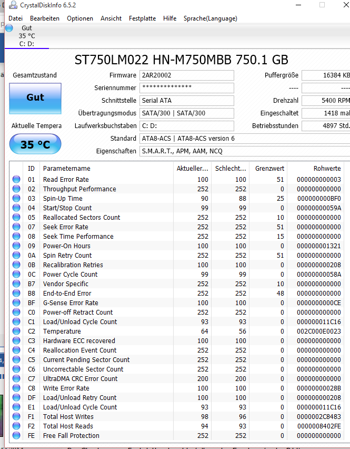Click the Gut health status button

tap(35, 99)
